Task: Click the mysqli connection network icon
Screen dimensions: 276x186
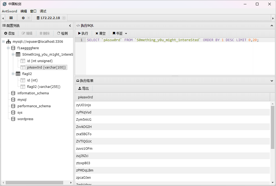Action: point(8,42)
